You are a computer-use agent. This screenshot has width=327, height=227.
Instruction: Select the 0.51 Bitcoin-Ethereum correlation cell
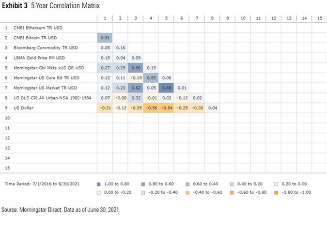105,38
